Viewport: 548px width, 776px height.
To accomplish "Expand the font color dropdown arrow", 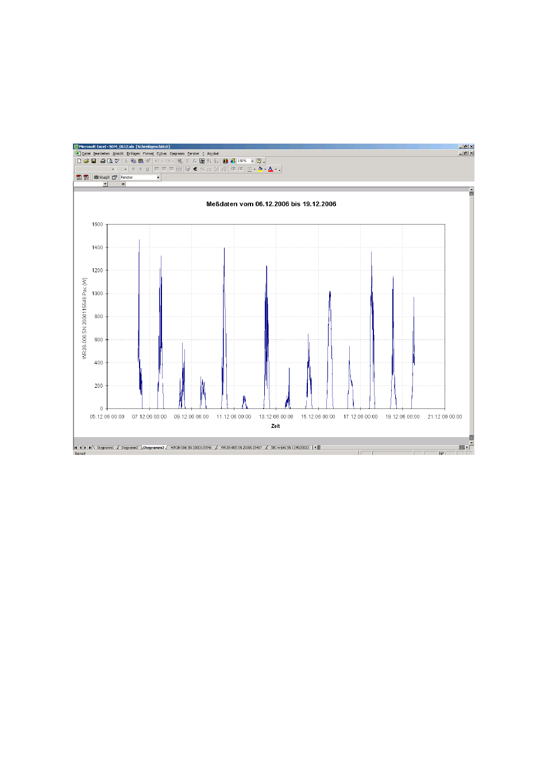I will click(276, 169).
